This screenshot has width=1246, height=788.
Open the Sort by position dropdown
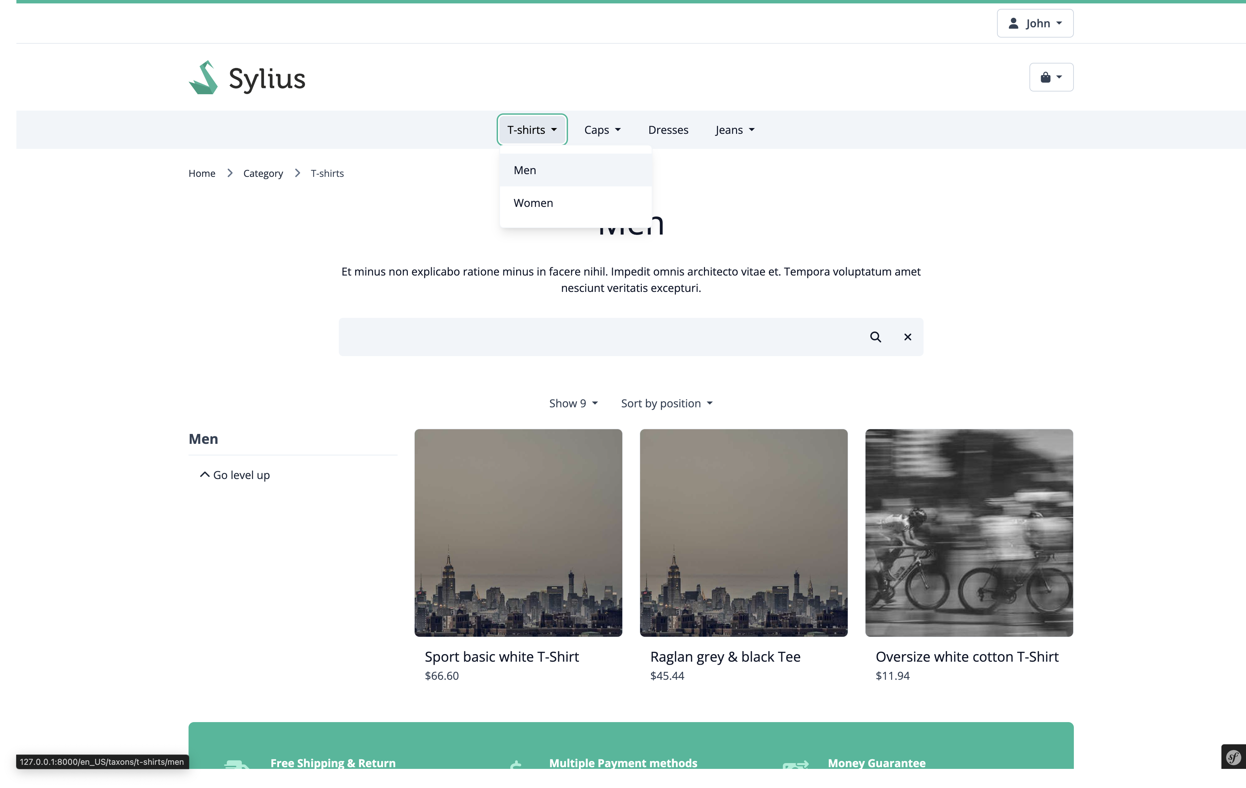point(666,403)
